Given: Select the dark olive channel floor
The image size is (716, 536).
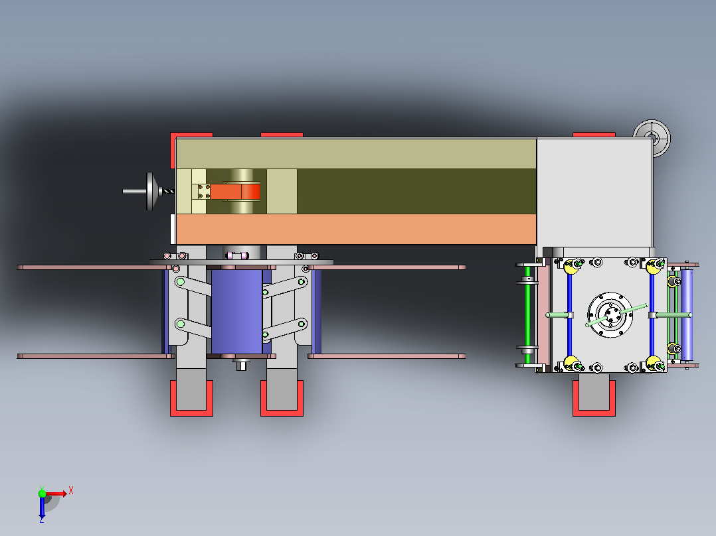Looking at the screenshot, I should (x=416, y=191).
